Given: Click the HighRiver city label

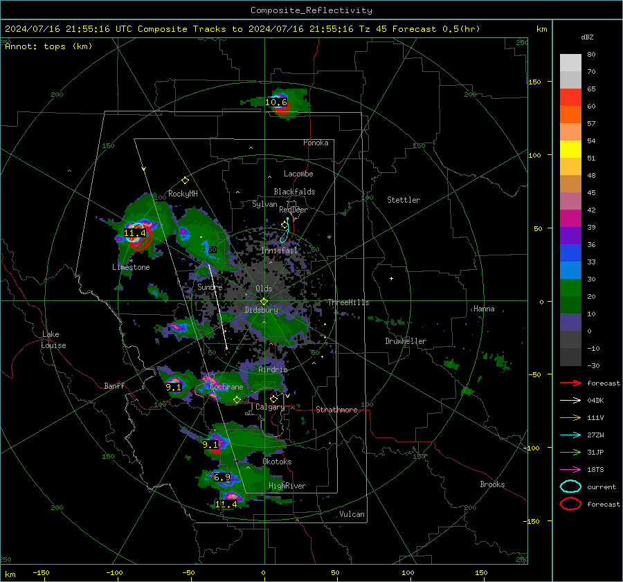Looking at the screenshot, I should click(x=287, y=486).
